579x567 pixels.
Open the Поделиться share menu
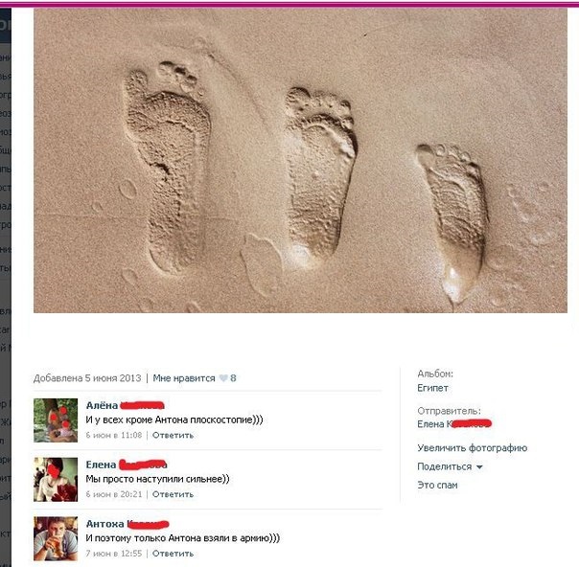point(445,466)
